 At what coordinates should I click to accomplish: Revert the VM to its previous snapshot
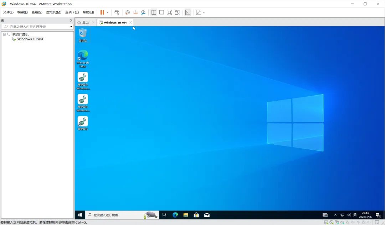click(135, 12)
